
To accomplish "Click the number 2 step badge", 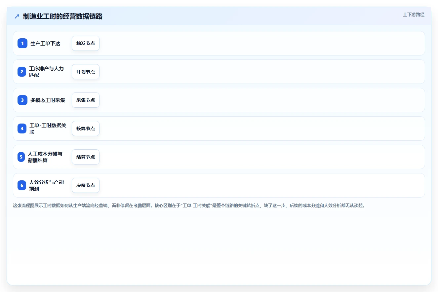I will [22, 72].
